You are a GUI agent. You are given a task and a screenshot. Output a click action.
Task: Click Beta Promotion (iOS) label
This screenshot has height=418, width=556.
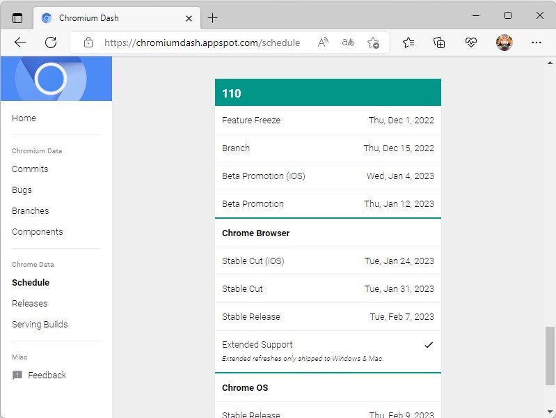click(x=264, y=176)
